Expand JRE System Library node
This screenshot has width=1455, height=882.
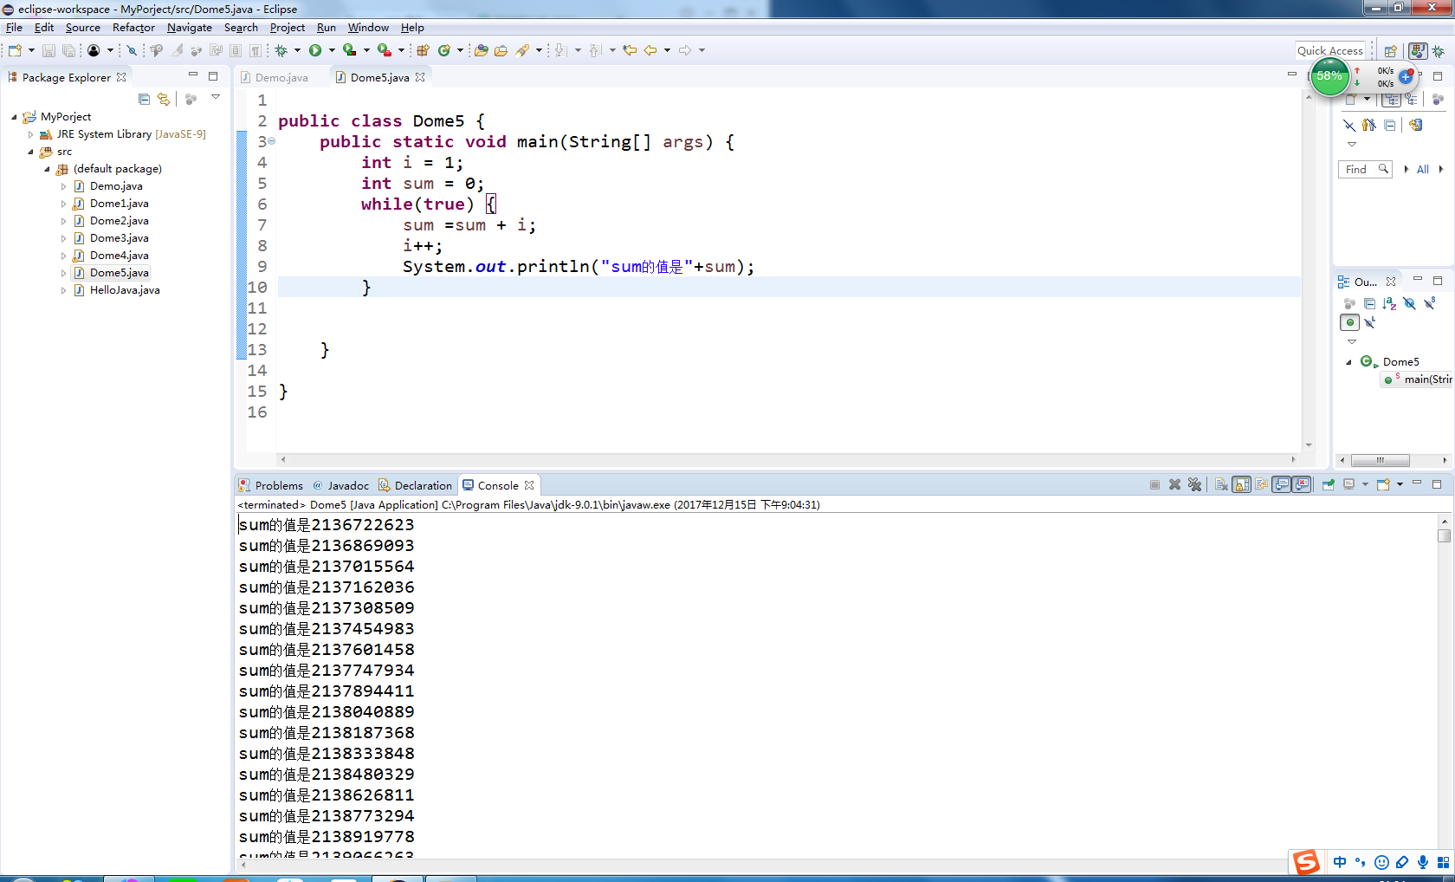point(30,134)
